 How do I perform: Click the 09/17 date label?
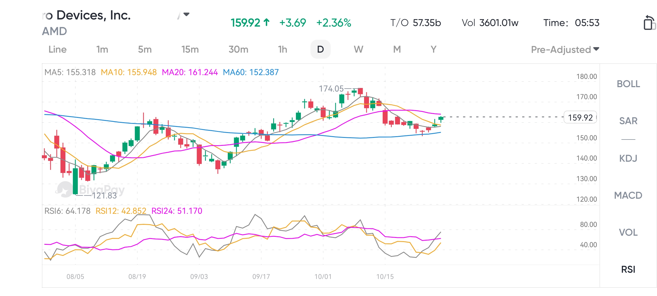click(x=261, y=277)
